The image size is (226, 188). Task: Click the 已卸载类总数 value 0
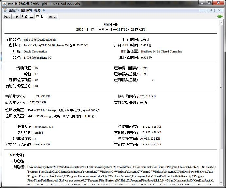pos(153,80)
